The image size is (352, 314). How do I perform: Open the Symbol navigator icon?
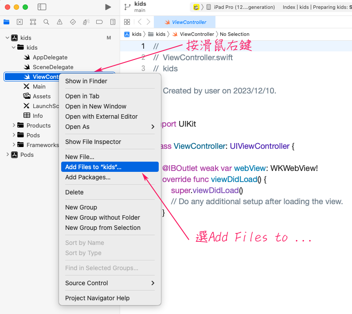(33, 22)
